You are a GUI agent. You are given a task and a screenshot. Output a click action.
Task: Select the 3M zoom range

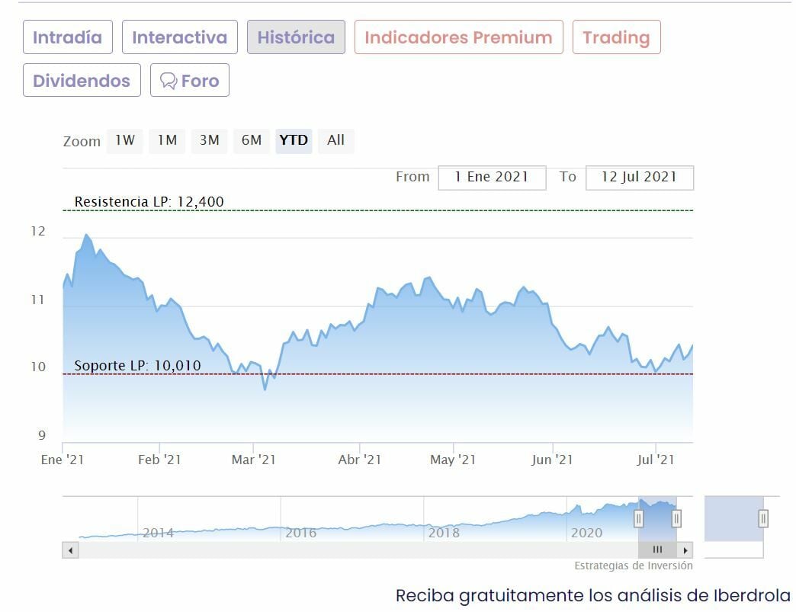point(209,140)
